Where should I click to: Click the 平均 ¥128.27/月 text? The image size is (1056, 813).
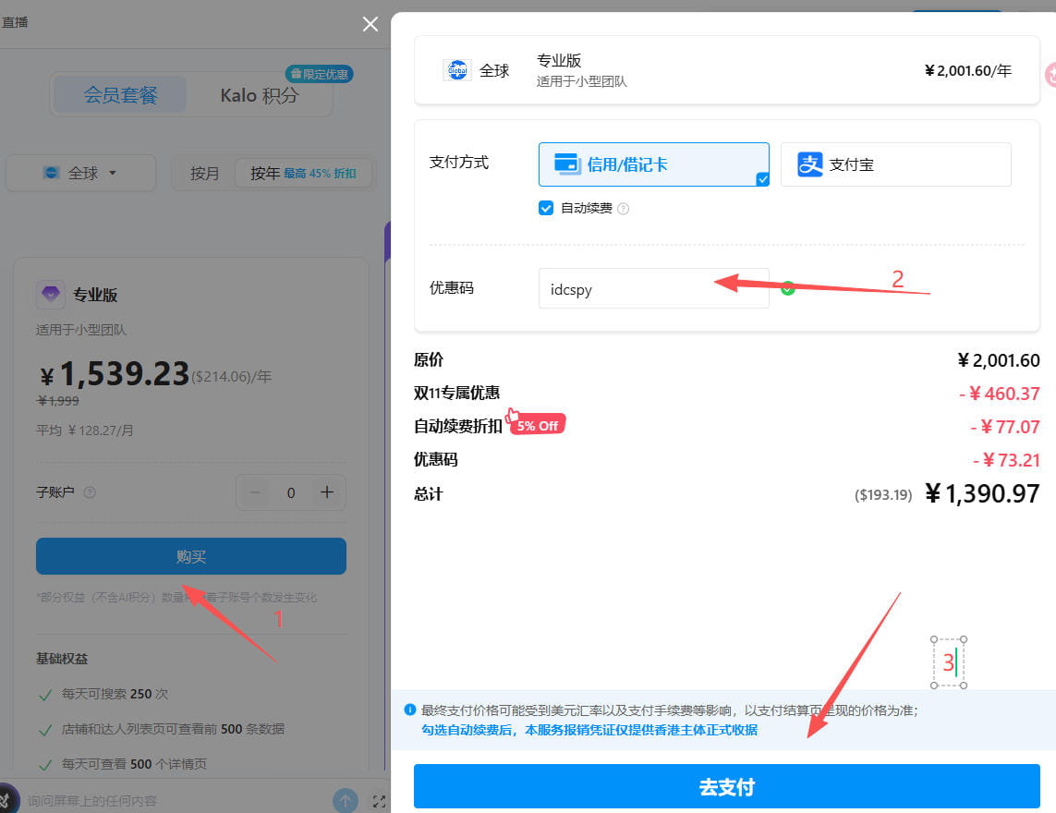pyautogui.click(x=85, y=430)
